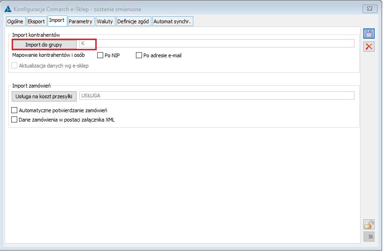Image resolution: width=383 pixels, height=251 pixels.
Task: Toggle the padlock icon
Action: pos(369,224)
